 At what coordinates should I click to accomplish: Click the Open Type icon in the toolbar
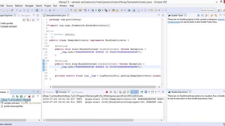(113, 10)
